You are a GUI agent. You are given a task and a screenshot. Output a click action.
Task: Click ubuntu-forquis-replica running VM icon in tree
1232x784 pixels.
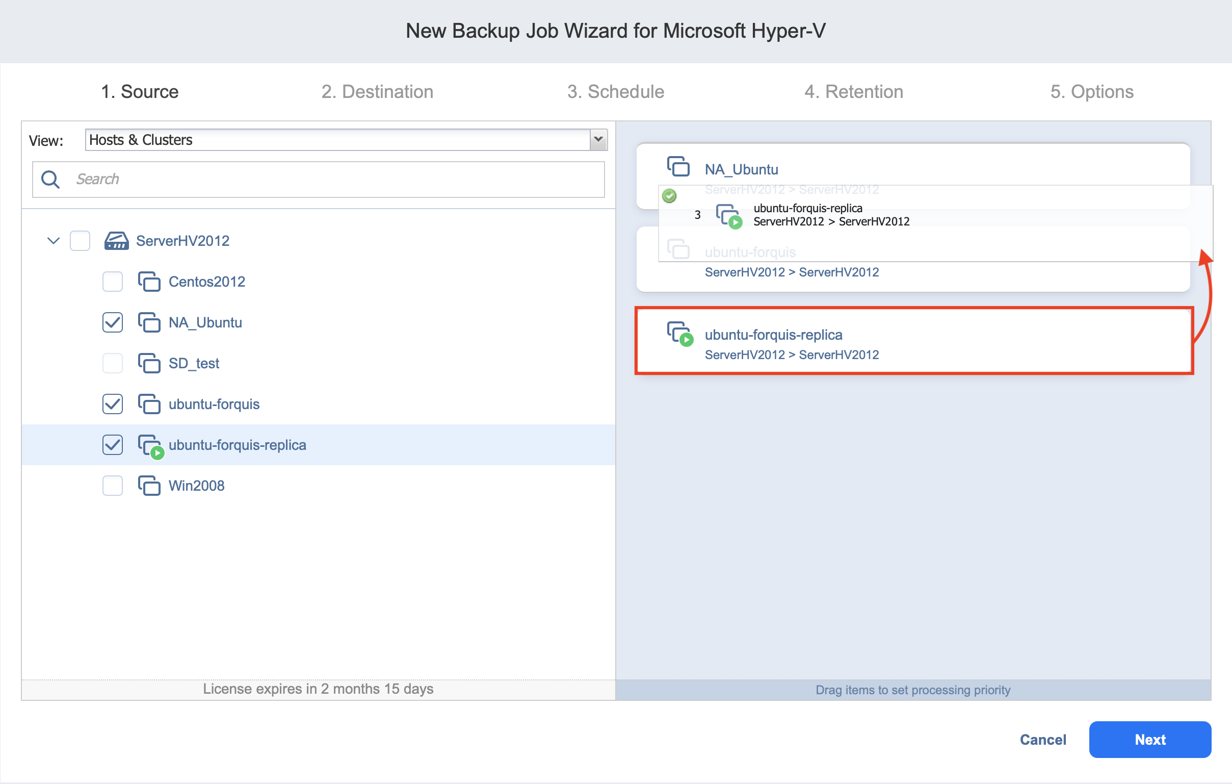pos(150,445)
